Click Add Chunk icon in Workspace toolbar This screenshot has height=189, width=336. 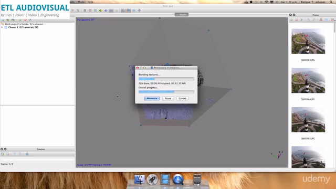click(x=3, y=20)
